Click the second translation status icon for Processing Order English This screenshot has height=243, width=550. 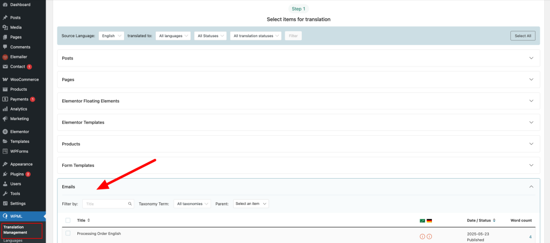pos(429,237)
